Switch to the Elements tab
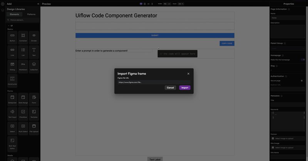The image size is (308, 161). tap(14, 14)
